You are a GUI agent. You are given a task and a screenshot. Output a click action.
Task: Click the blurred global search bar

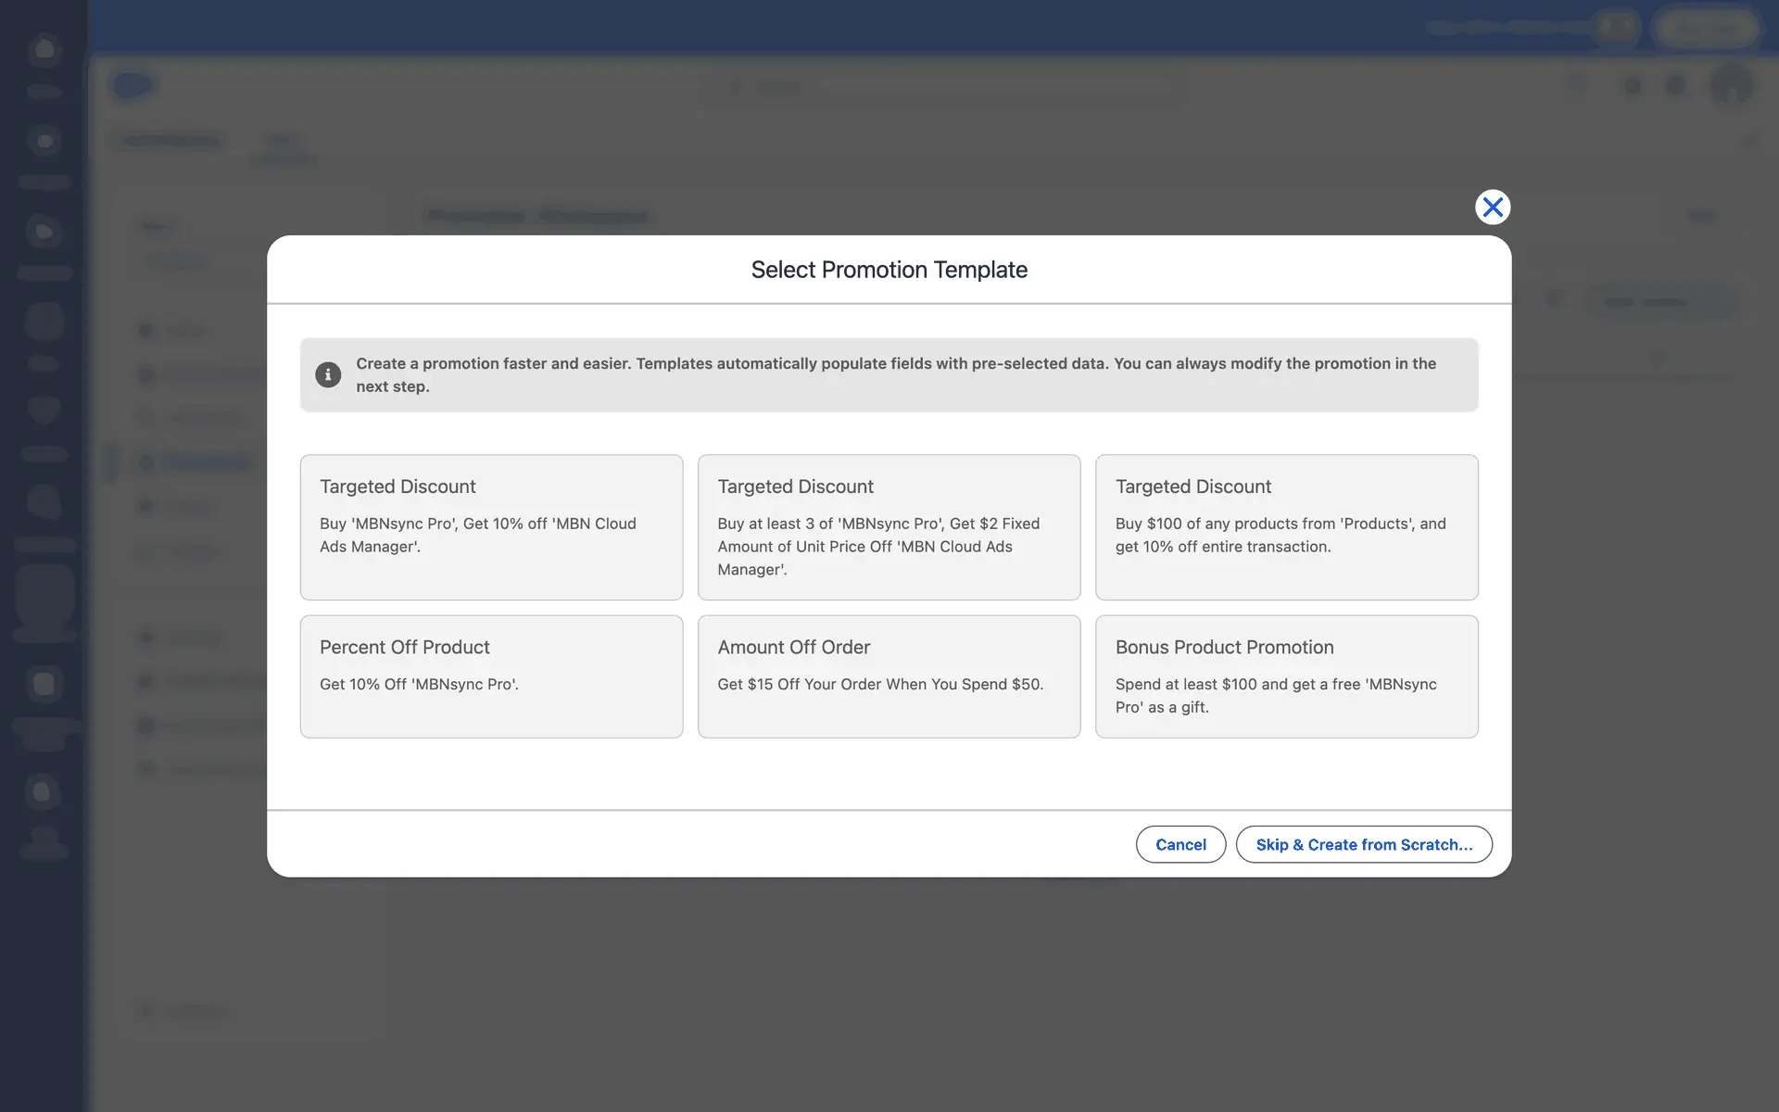[x=945, y=87]
